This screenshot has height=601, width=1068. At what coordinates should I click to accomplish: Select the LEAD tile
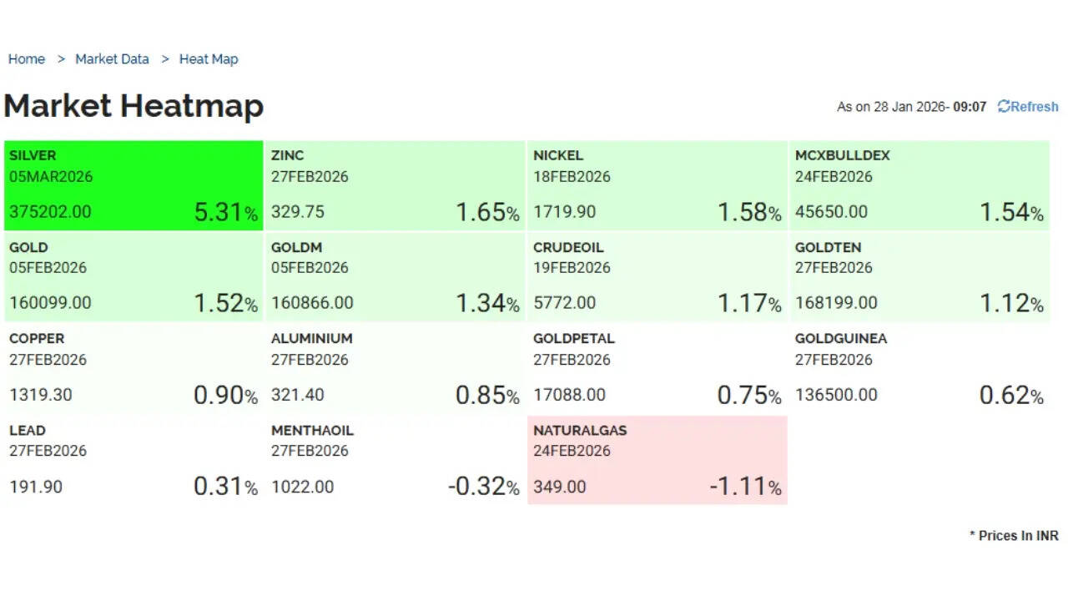coord(133,460)
